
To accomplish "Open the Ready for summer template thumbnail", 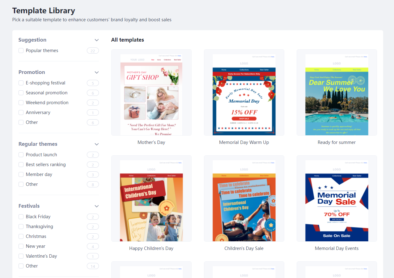I will tap(337, 92).
